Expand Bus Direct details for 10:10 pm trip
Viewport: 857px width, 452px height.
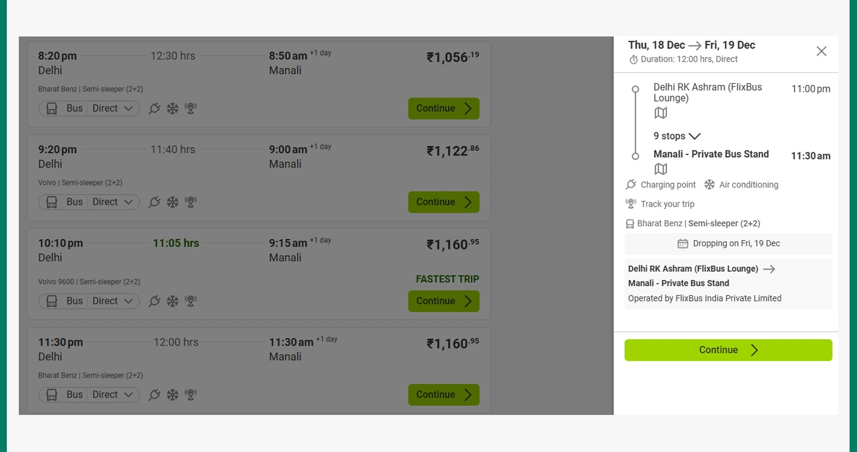tap(89, 301)
